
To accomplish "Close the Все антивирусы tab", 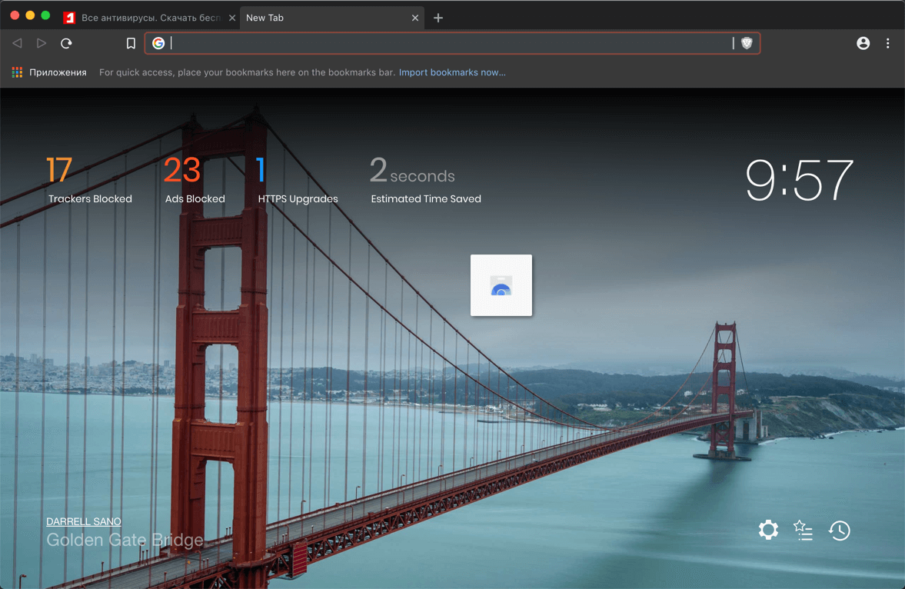I will pyautogui.click(x=232, y=18).
